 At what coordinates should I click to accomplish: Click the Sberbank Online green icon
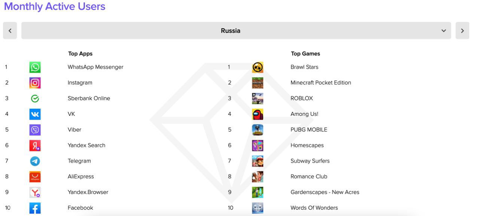[x=35, y=99]
